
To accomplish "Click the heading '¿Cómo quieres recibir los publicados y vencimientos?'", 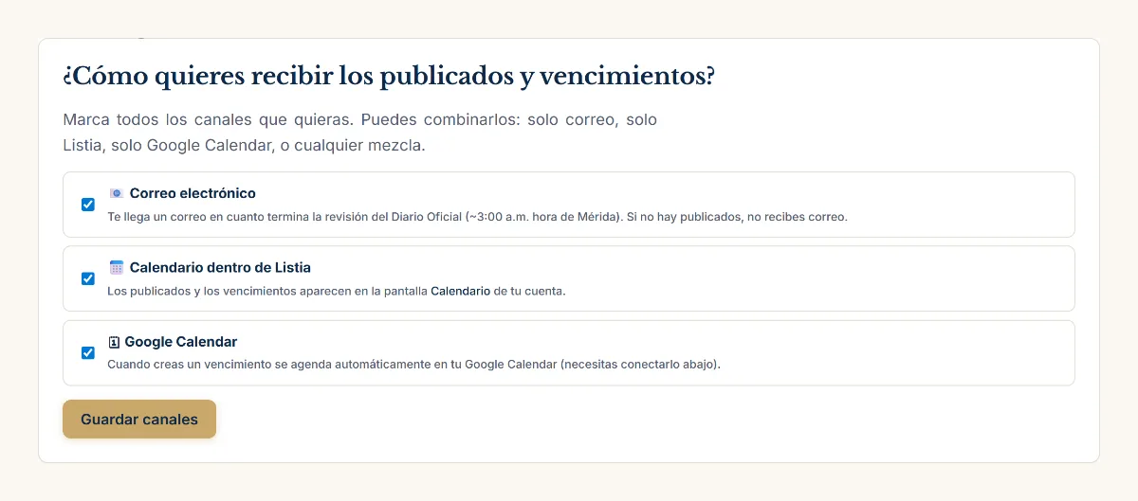I will point(389,77).
